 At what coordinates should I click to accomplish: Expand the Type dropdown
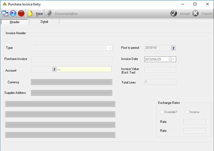coord(110,48)
